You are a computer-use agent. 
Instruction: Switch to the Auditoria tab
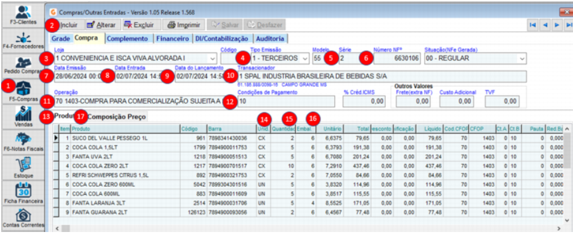[270, 38]
